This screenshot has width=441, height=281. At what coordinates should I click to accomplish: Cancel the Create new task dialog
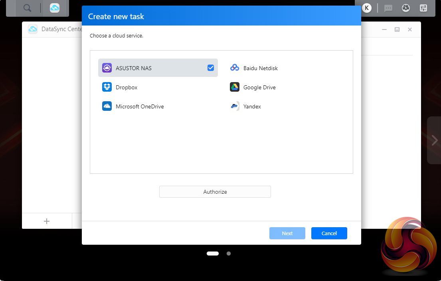pyautogui.click(x=329, y=233)
